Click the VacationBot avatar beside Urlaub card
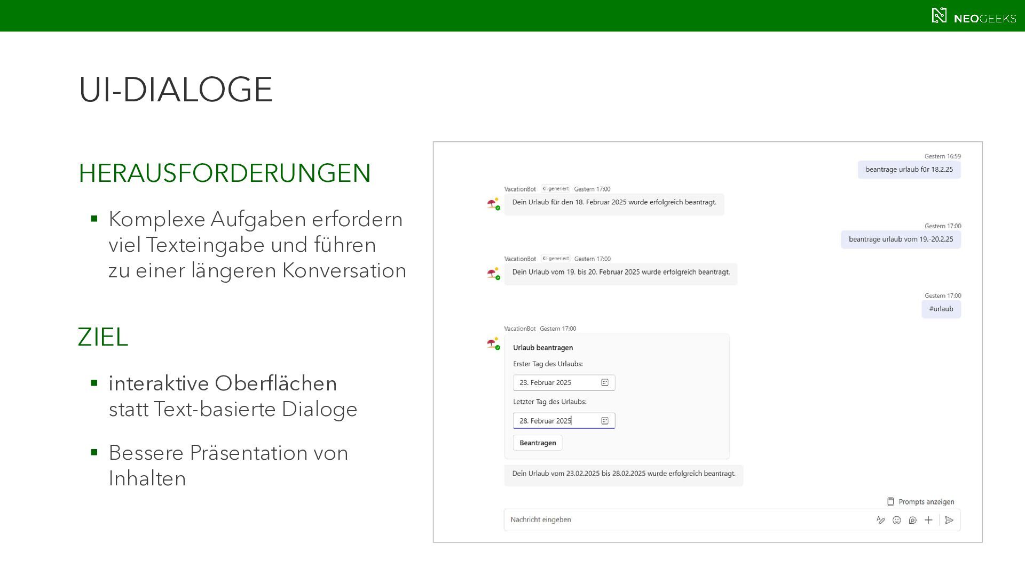 [x=493, y=343]
